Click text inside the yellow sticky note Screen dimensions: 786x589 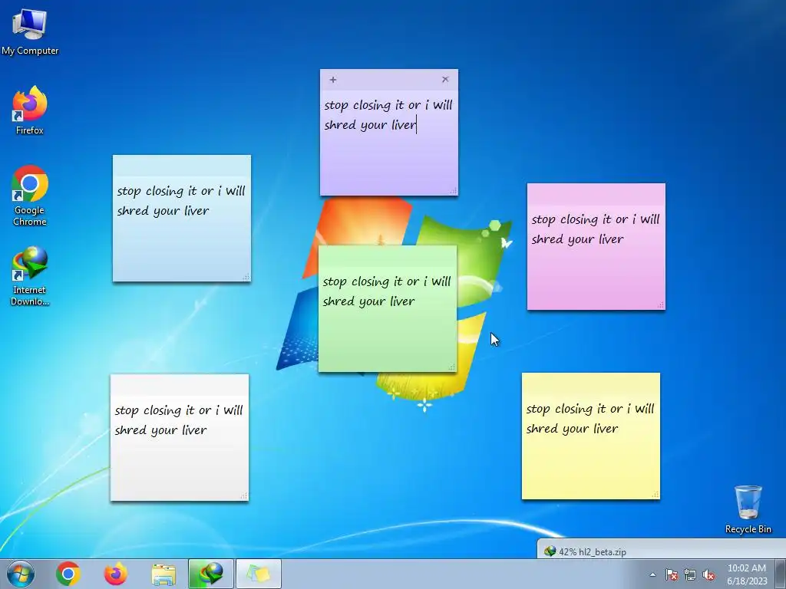[x=590, y=418]
